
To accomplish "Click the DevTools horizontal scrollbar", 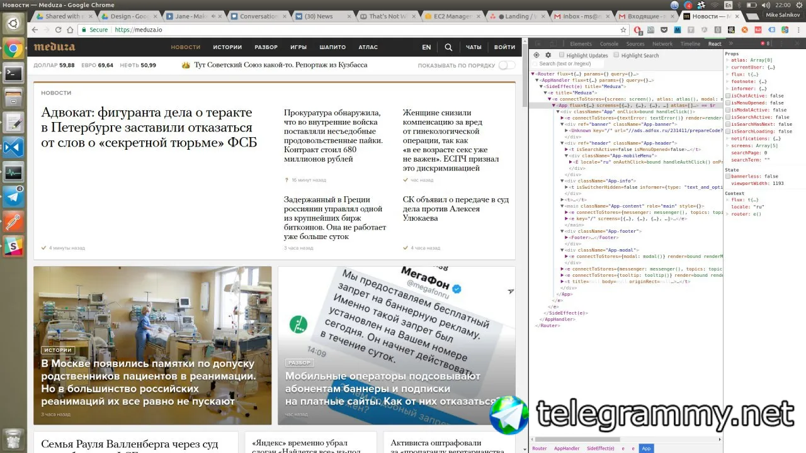I will click(x=577, y=440).
